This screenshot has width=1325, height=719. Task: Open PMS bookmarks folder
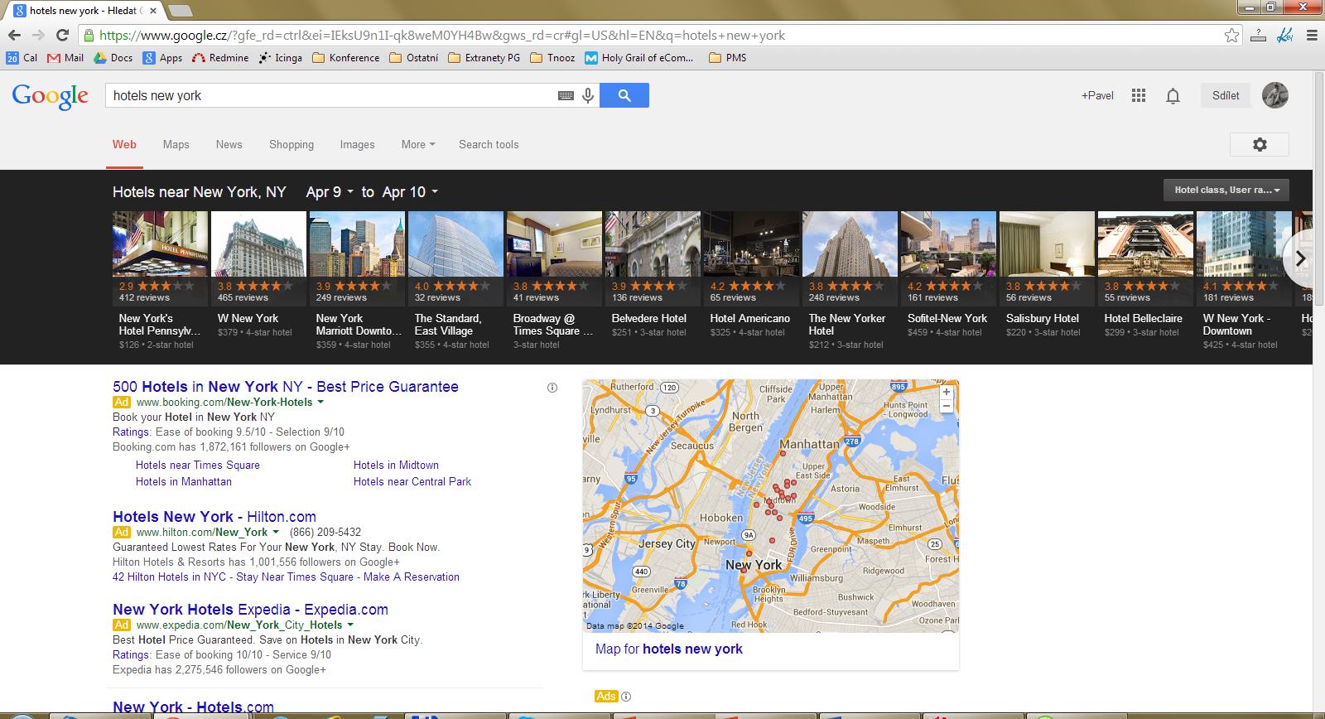point(728,58)
